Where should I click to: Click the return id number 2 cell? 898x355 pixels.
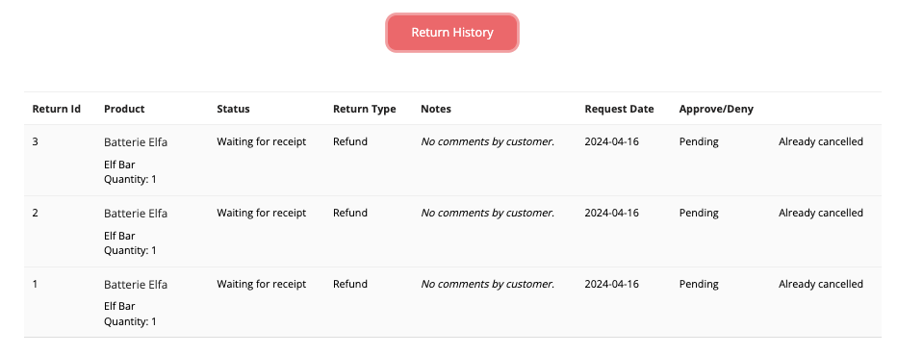coord(35,213)
